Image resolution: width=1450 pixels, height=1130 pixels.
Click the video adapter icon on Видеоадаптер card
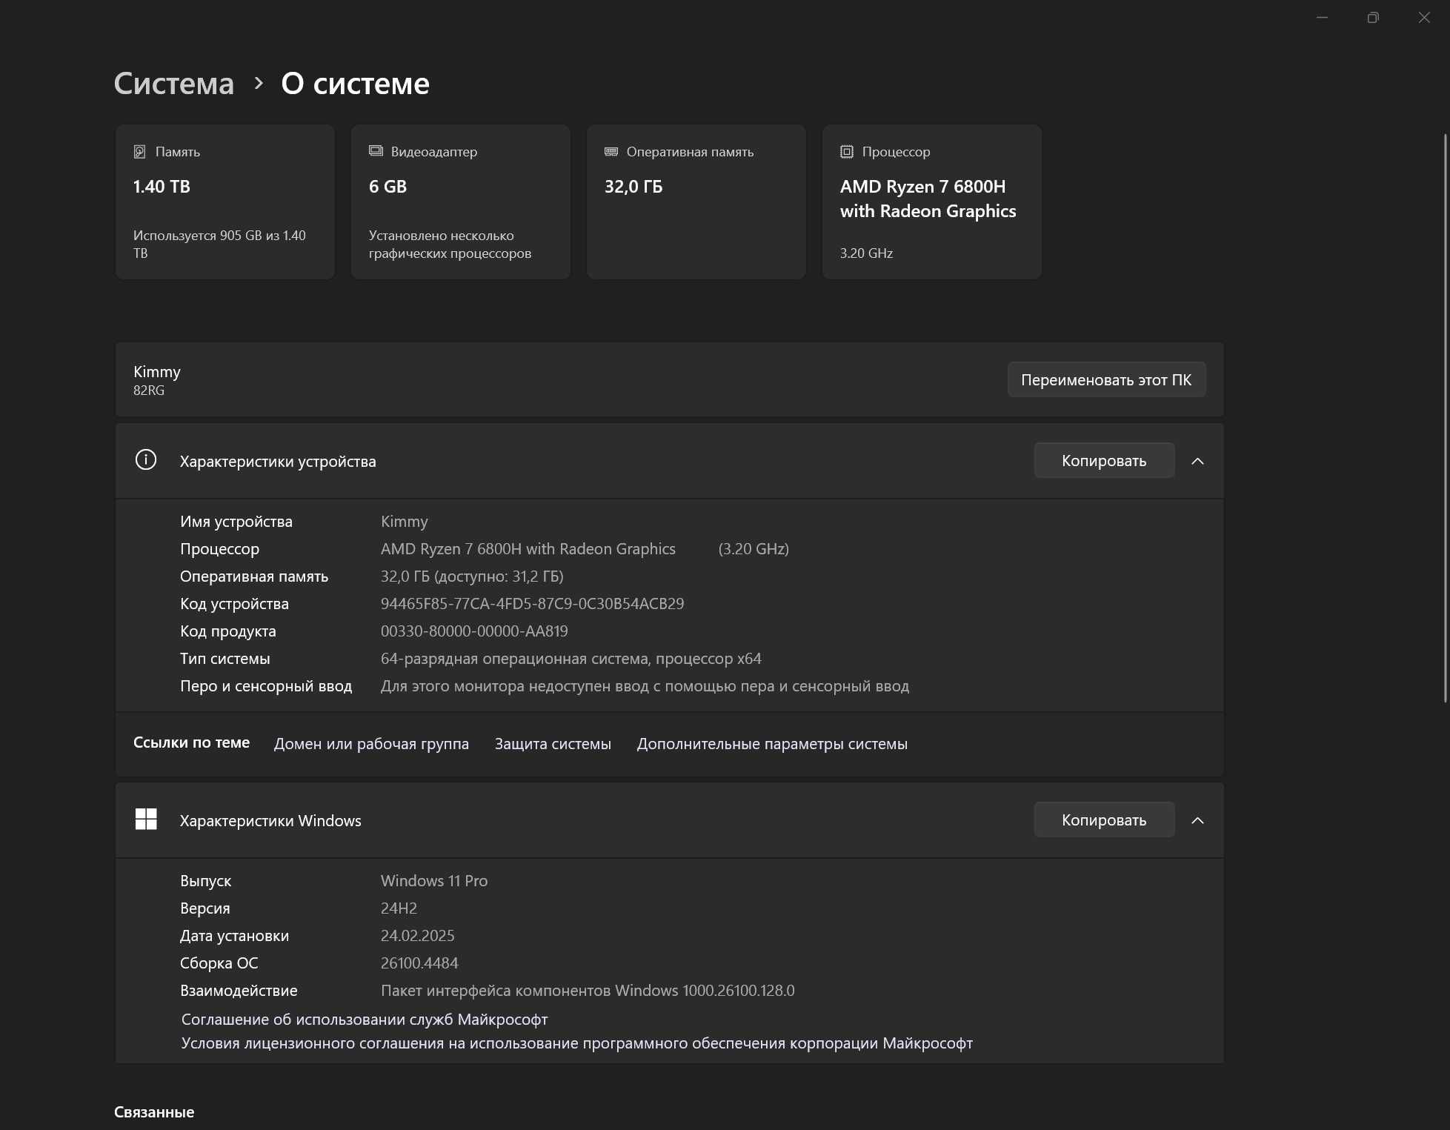point(376,151)
